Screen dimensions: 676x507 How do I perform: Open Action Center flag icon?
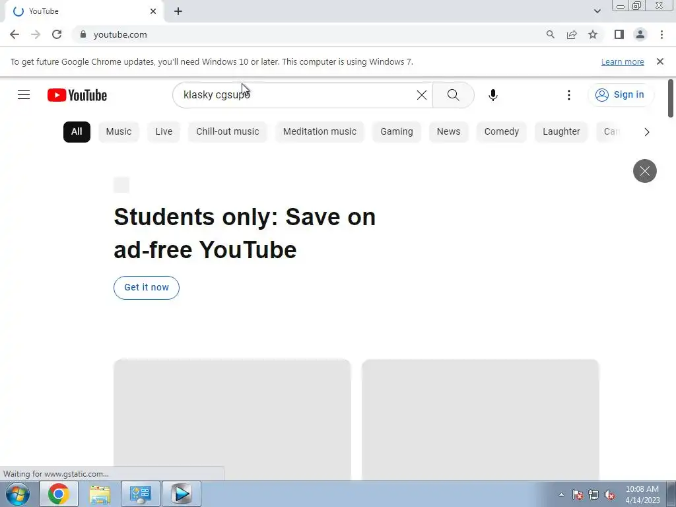pyautogui.click(x=578, y=494)
